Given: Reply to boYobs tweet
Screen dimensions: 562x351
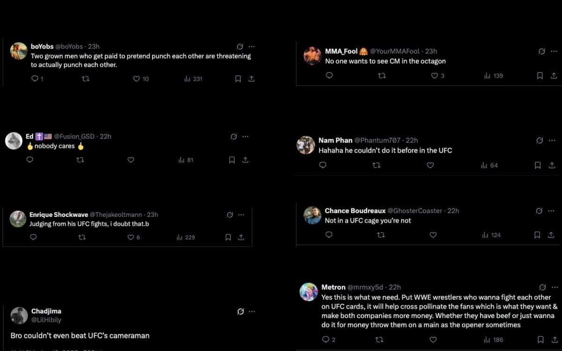Looking at the screenshot, I should (35, 79).
